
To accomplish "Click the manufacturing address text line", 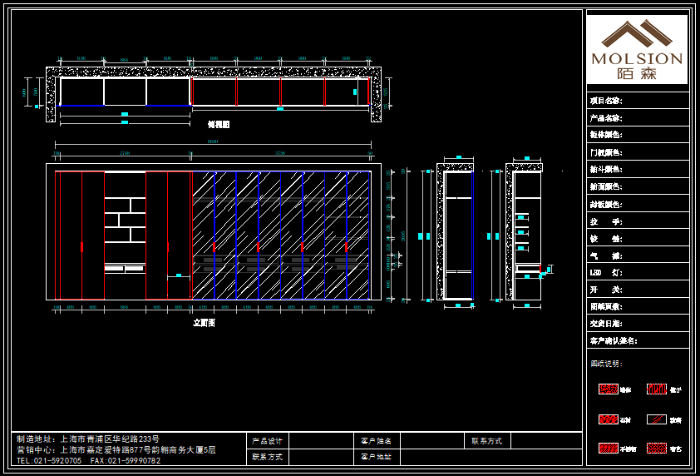I will coord(88,439).
